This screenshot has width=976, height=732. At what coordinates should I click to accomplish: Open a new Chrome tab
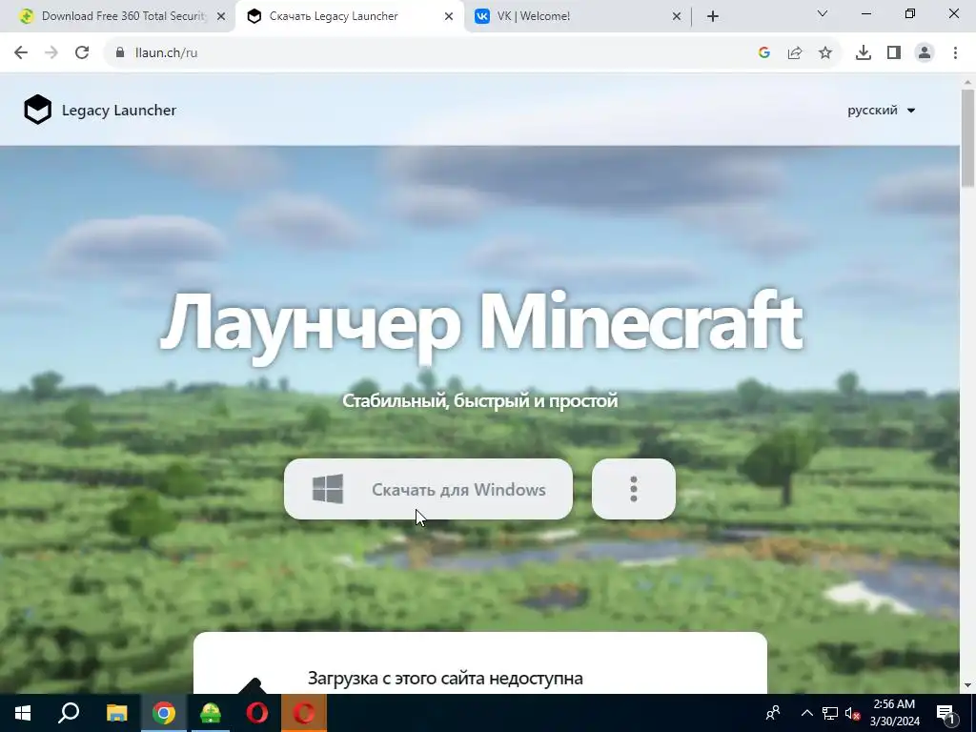(x=713, y=17)
